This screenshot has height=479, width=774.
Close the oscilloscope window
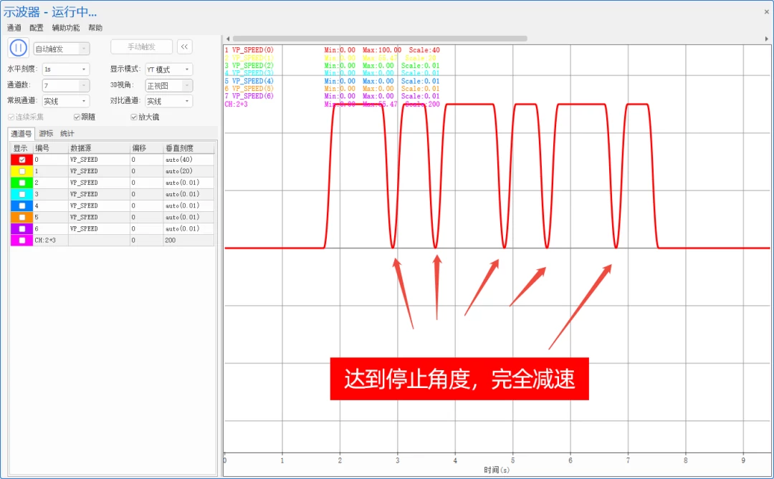[767, 12]
